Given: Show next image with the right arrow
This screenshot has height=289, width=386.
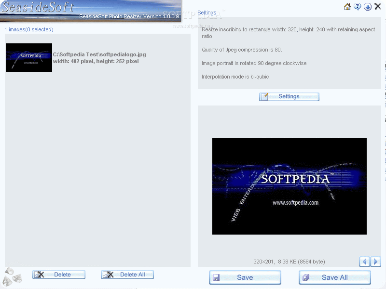Looking at the screenshot, I should coord(375,262).
